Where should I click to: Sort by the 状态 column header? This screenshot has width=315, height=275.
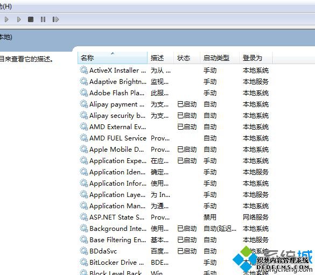pos(187,58)
